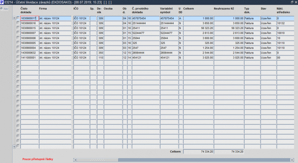The height and width of the screenshot is (163, 298).
Task: Click the total Neuhrazeno field 74 334.20
Action: (x=229, y=151)
